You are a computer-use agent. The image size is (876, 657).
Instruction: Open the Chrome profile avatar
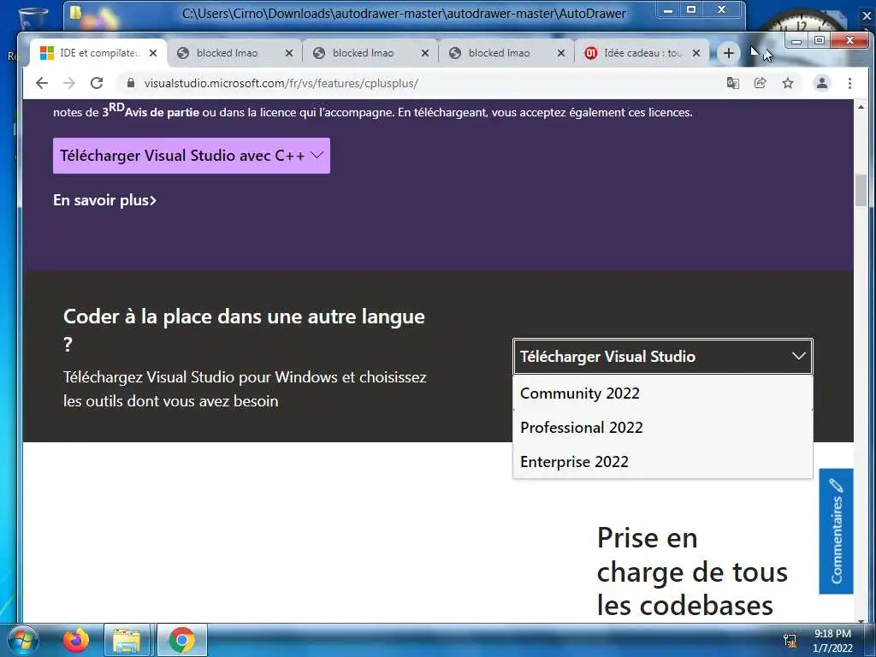pyautogui.click(x=822, y=83)
